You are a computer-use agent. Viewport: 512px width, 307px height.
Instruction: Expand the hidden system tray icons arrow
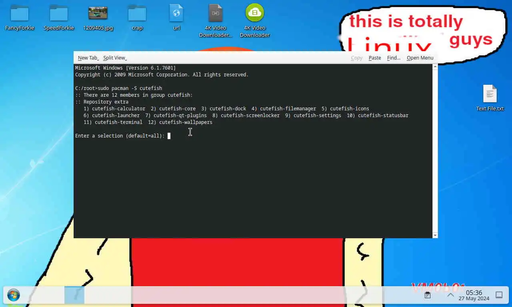point(450,295)
